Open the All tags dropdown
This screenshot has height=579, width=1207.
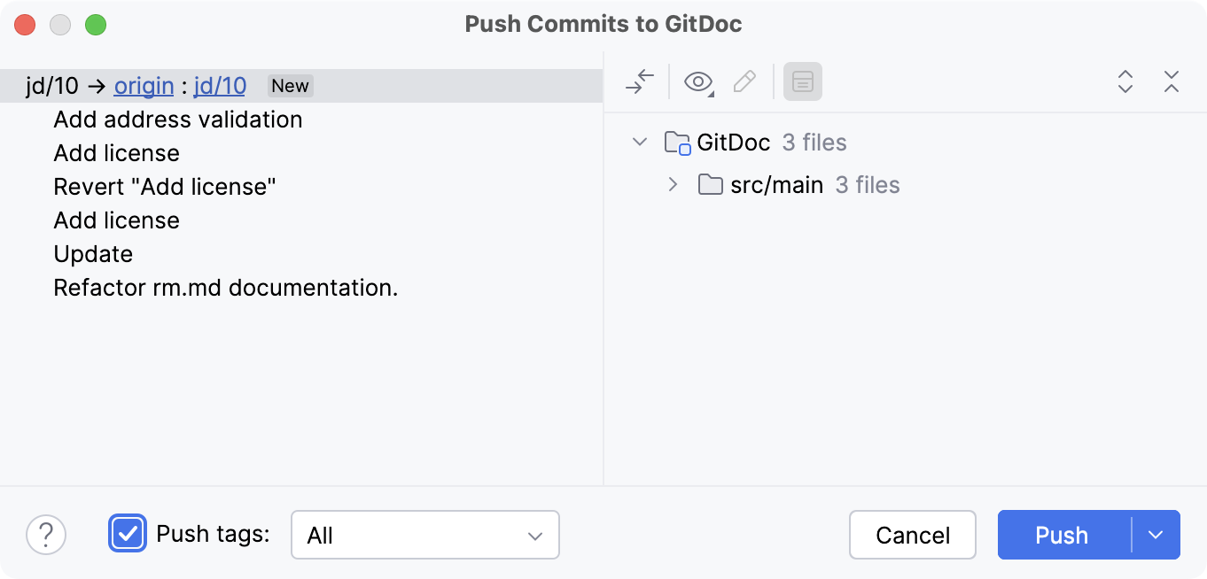point(424,535)
